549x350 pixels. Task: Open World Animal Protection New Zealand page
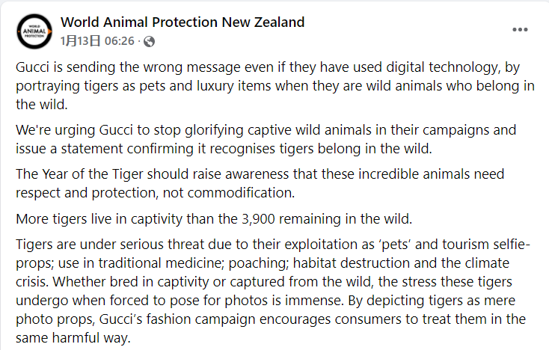pyautogui.click(x=183, y=22)
